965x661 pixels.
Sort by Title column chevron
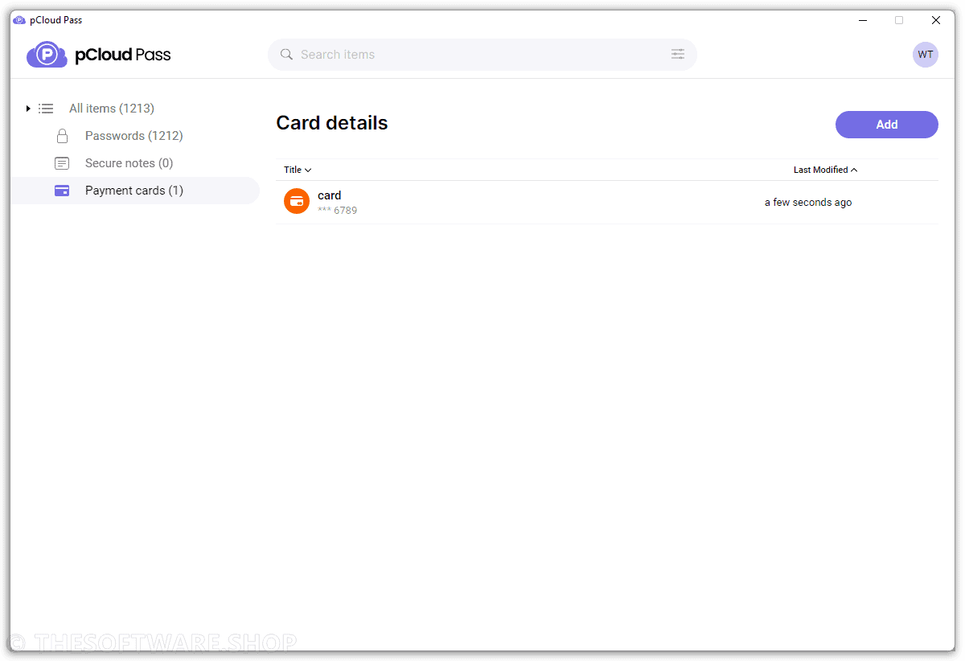point(308,170)
